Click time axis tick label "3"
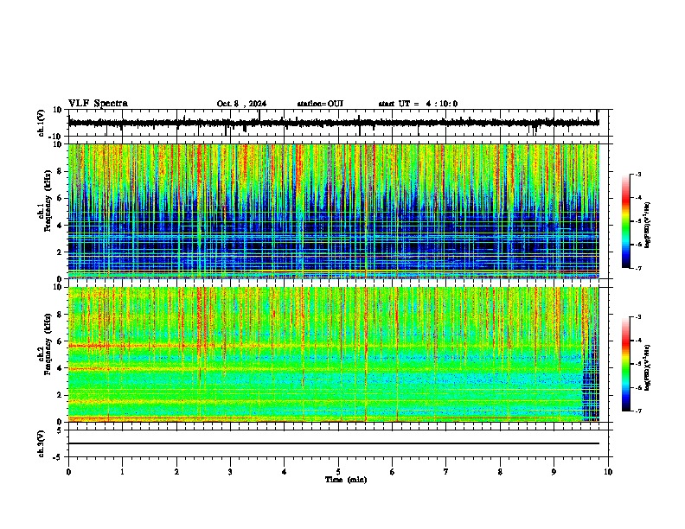This screenshot has height=529, width=685. coord(230,472)
